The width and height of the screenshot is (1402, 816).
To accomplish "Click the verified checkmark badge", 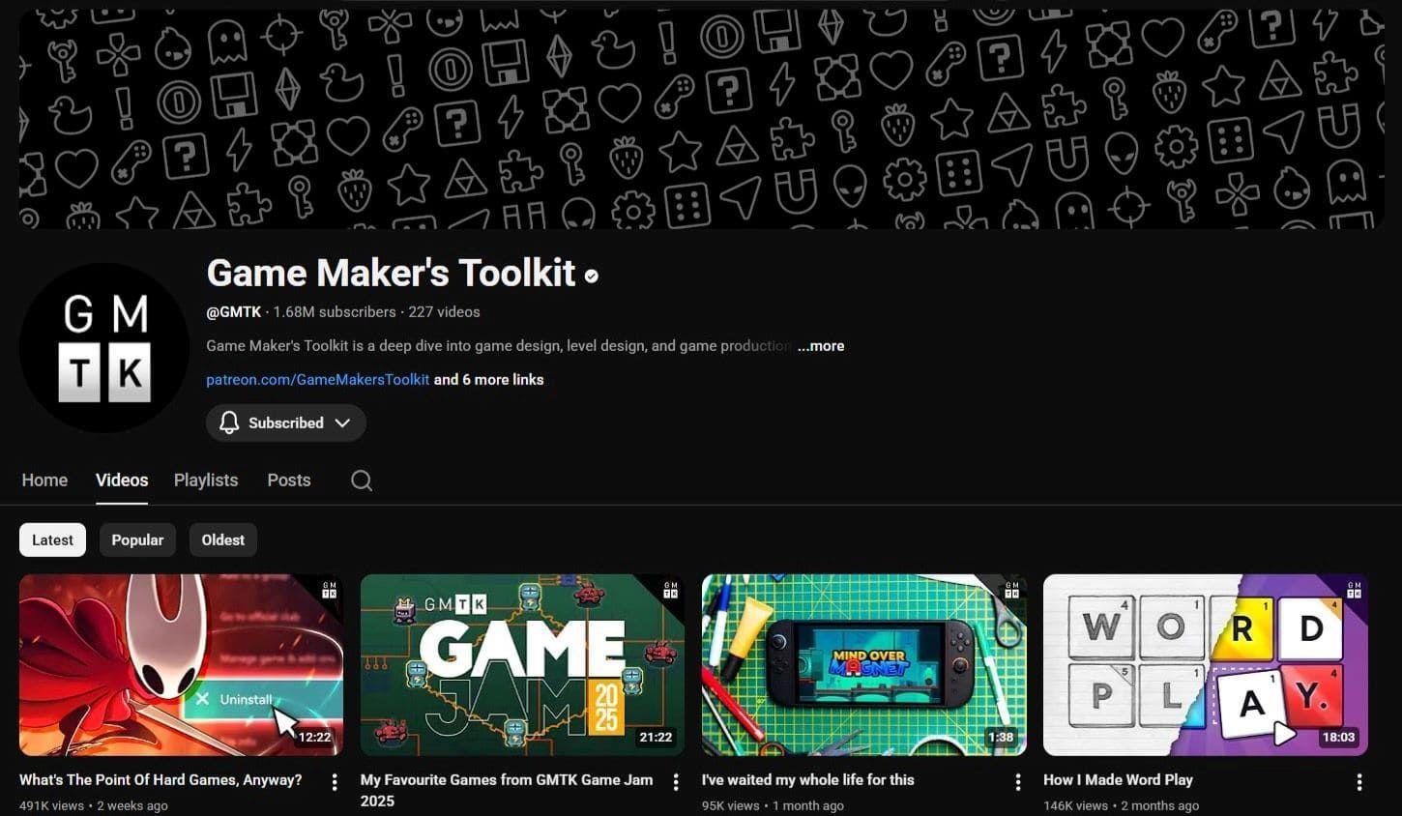I will click(x=592, y=276).
